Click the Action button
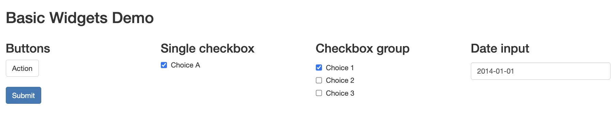 point(22,68)
